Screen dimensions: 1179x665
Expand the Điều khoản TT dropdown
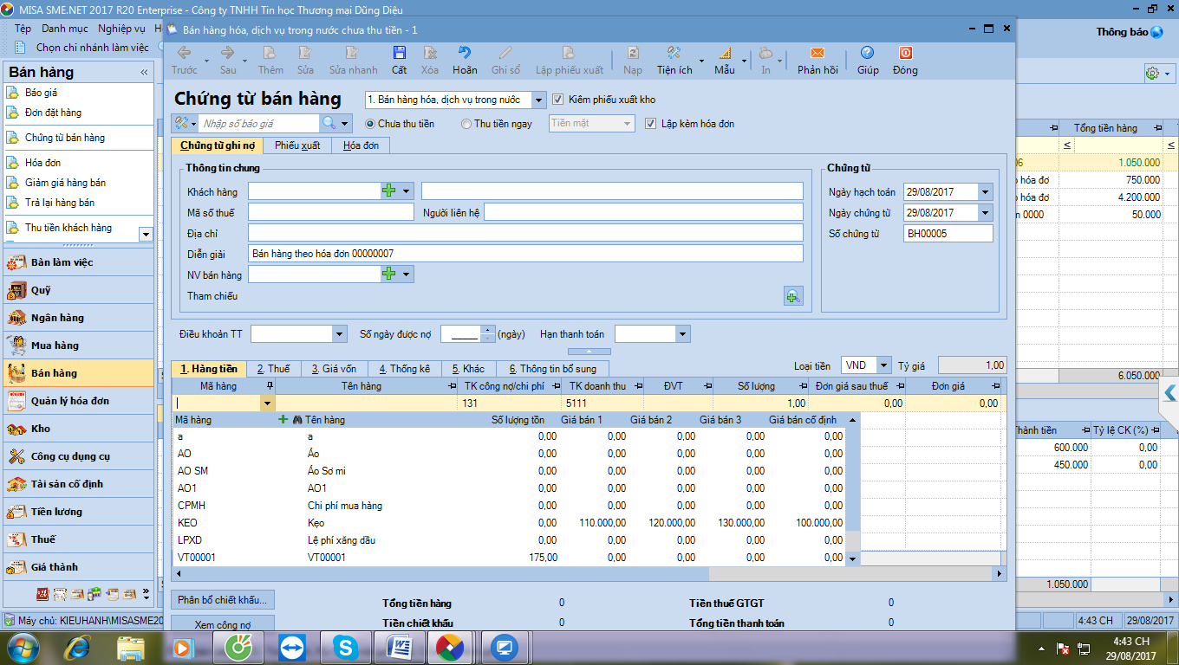pos(340,334)
